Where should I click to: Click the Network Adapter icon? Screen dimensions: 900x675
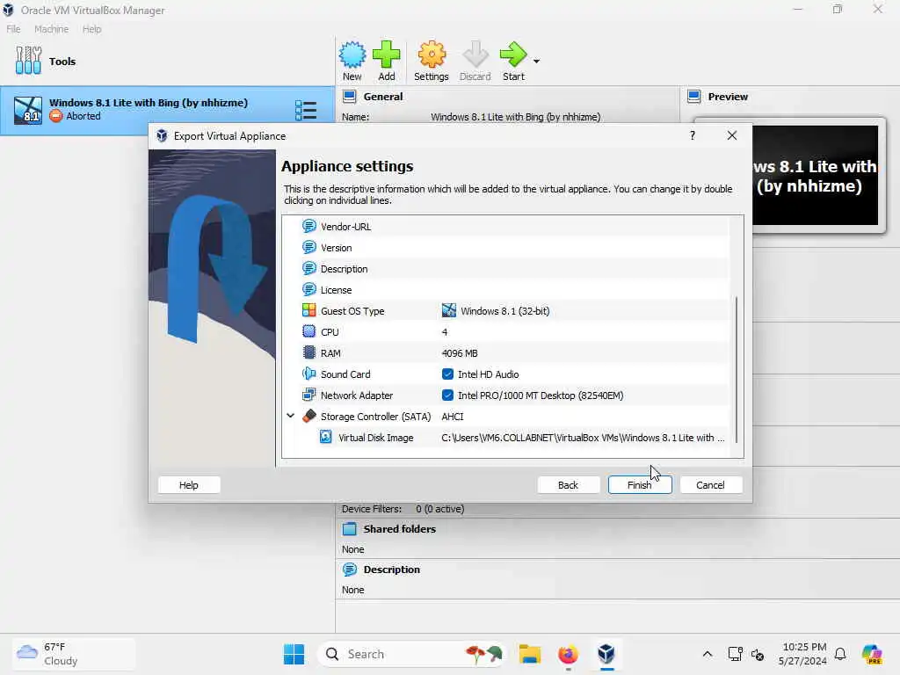[308, 395]
